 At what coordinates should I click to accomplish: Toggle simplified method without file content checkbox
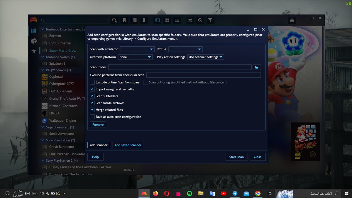[145, 82]
